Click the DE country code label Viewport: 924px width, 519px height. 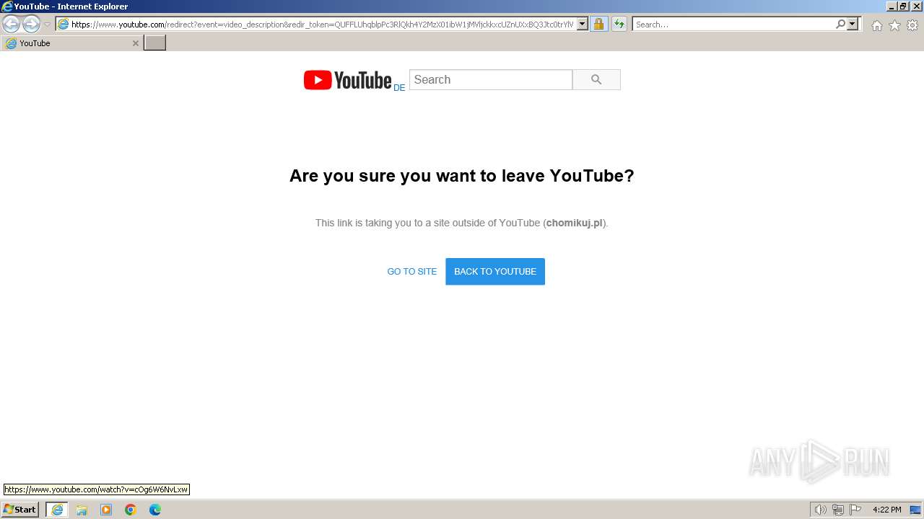(399, 88)
